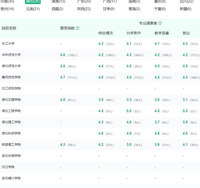Open the 荆楚理工学院 school link
Screen dimensions: 200x188
11,144
